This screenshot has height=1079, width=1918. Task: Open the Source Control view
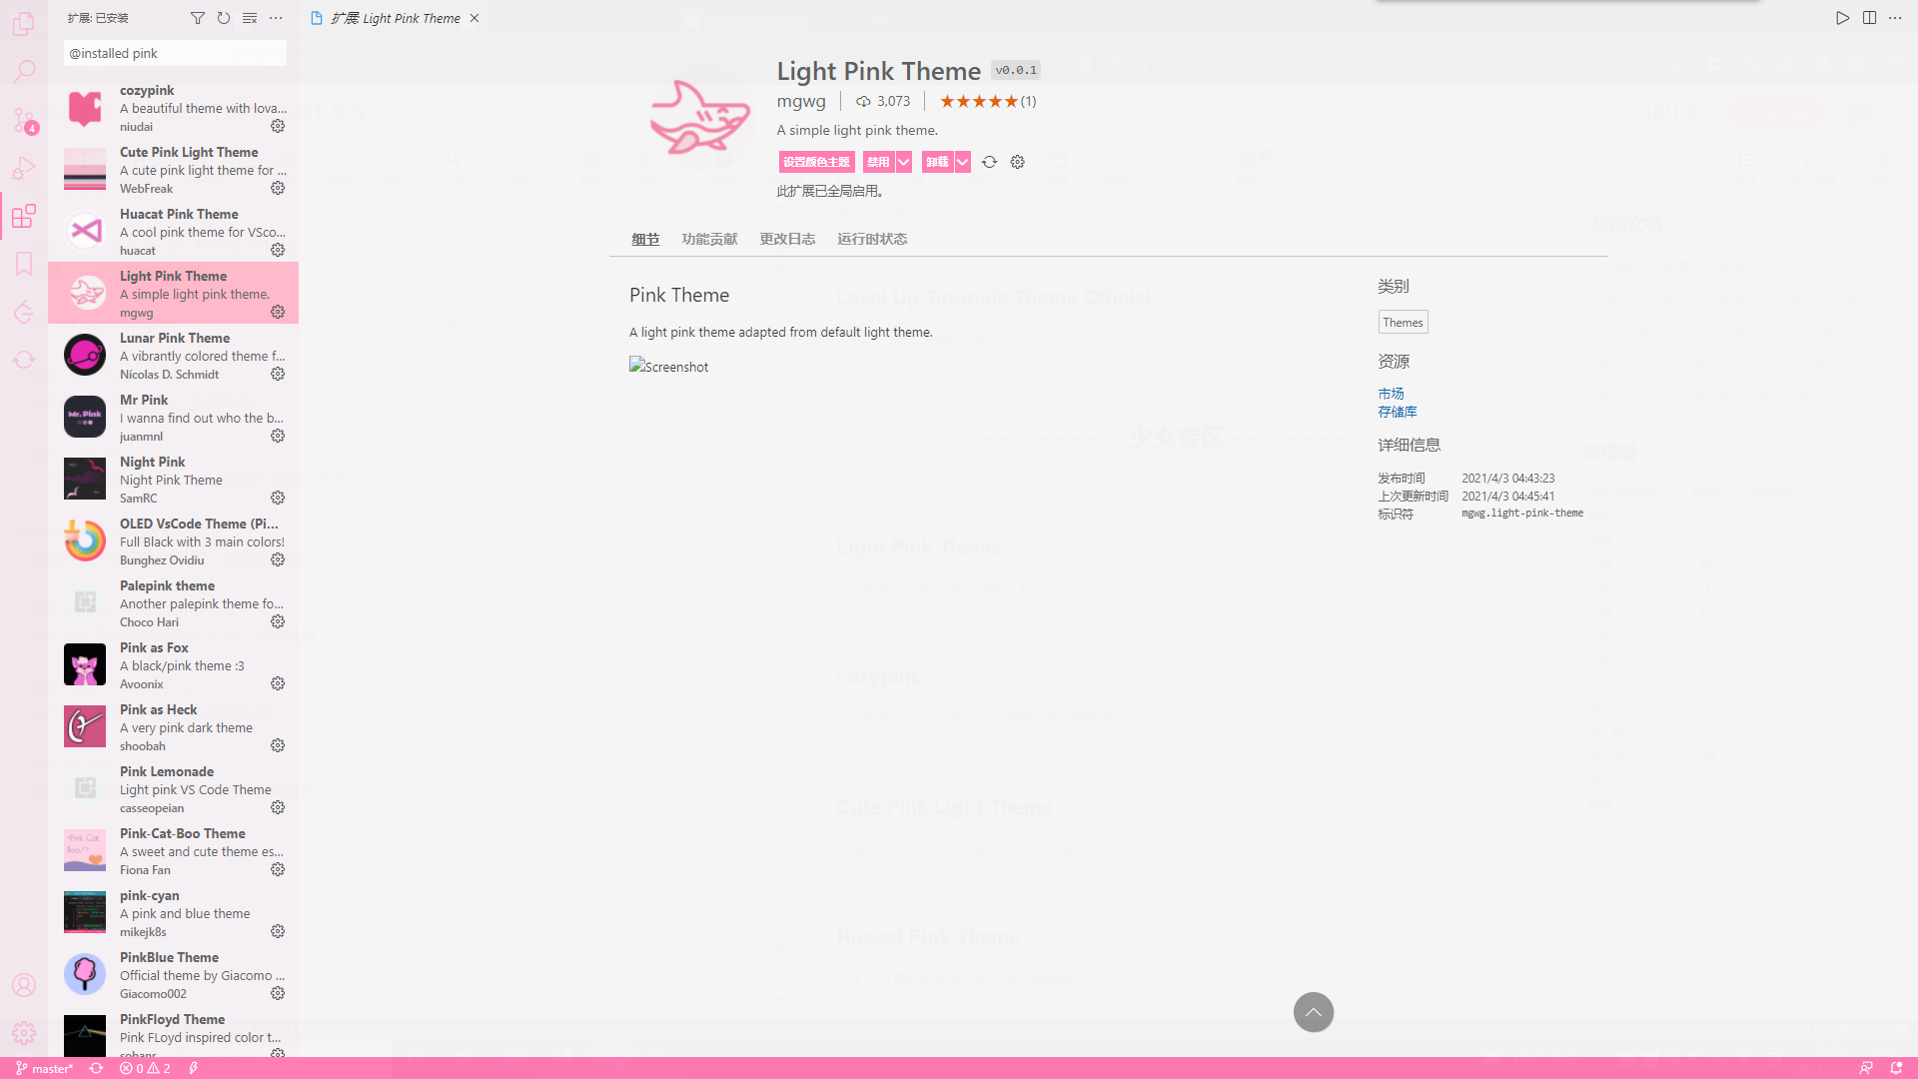pos(24,120)
